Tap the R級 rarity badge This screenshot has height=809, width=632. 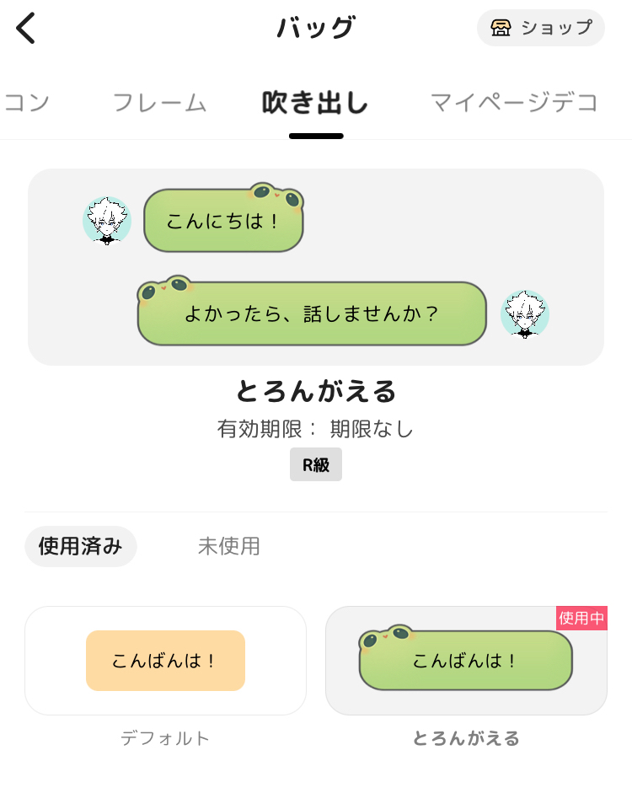[x=316, y=464]
